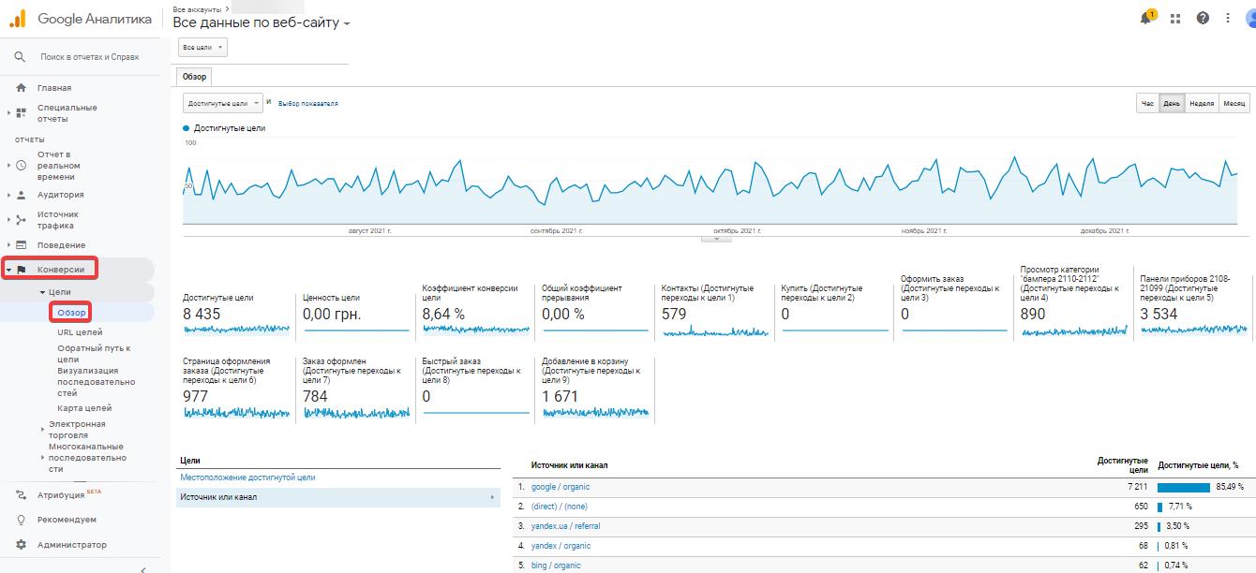Click the search magnifier icon in sidebar
Image resolution: width=1256 pixels, height=573 pixels.
point(20,57)
